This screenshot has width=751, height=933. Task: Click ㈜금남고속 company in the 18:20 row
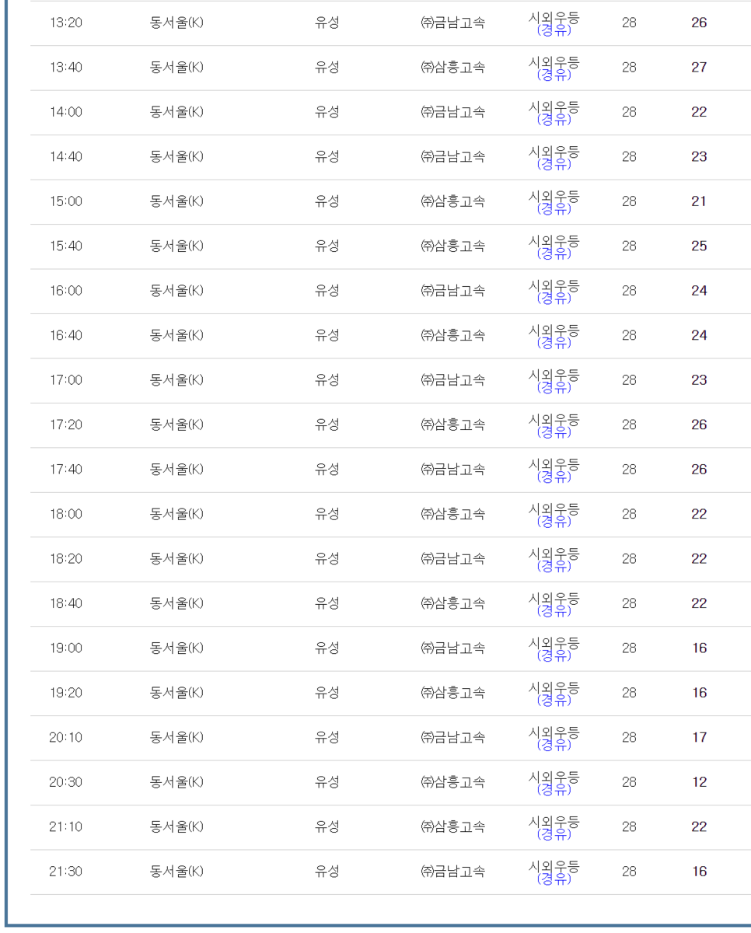pyautogui.click(x=452, y=559)
